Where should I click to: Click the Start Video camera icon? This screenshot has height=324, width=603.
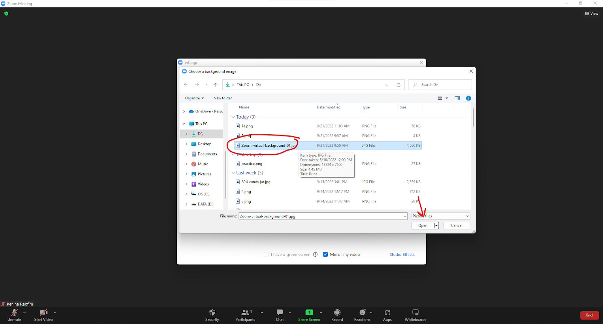(x=43, y=312)
